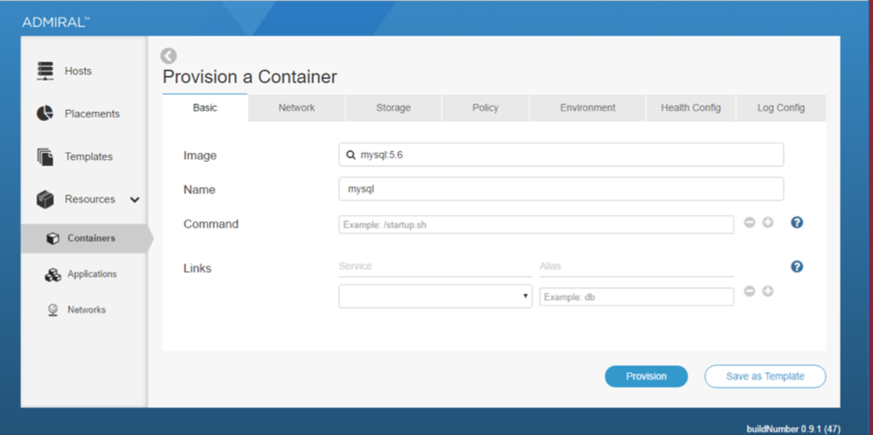Click the Networks globe icon
The height and width of the screenshot is (435, 873).
(53, 311)
